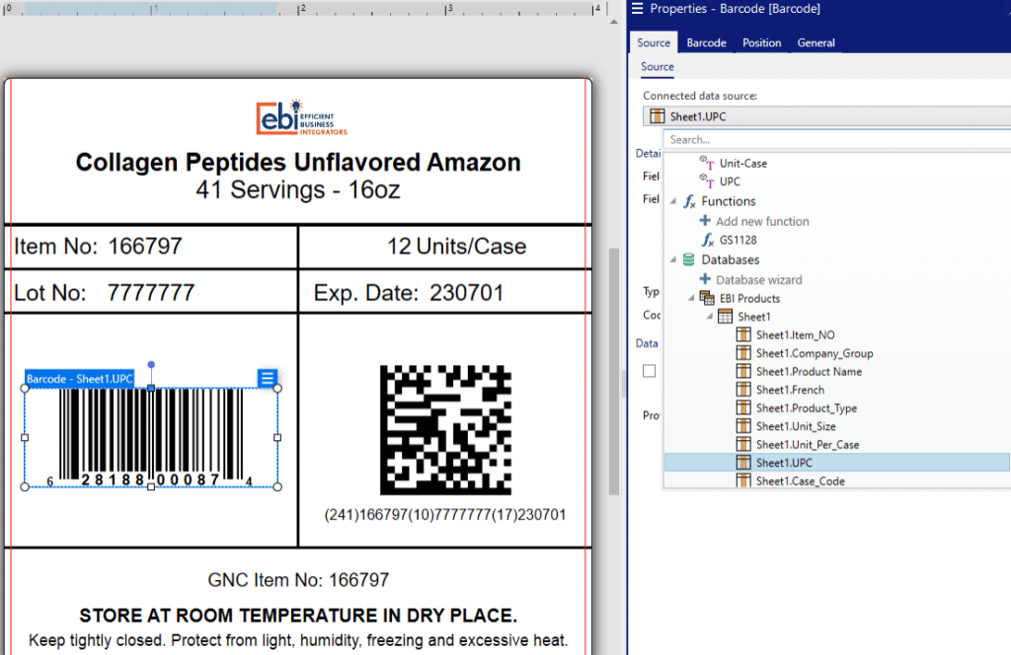Collapse the EBI Products database node
The image size is (1011, 655).
click(x=691, y=298)
